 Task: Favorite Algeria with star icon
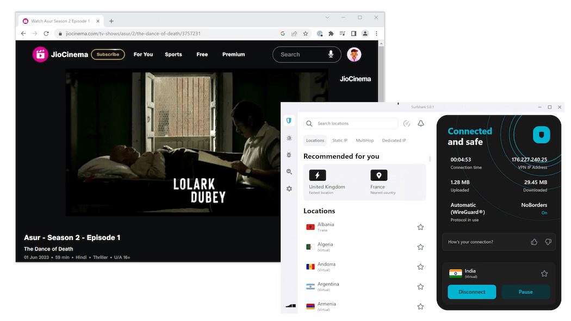[420, 247]
